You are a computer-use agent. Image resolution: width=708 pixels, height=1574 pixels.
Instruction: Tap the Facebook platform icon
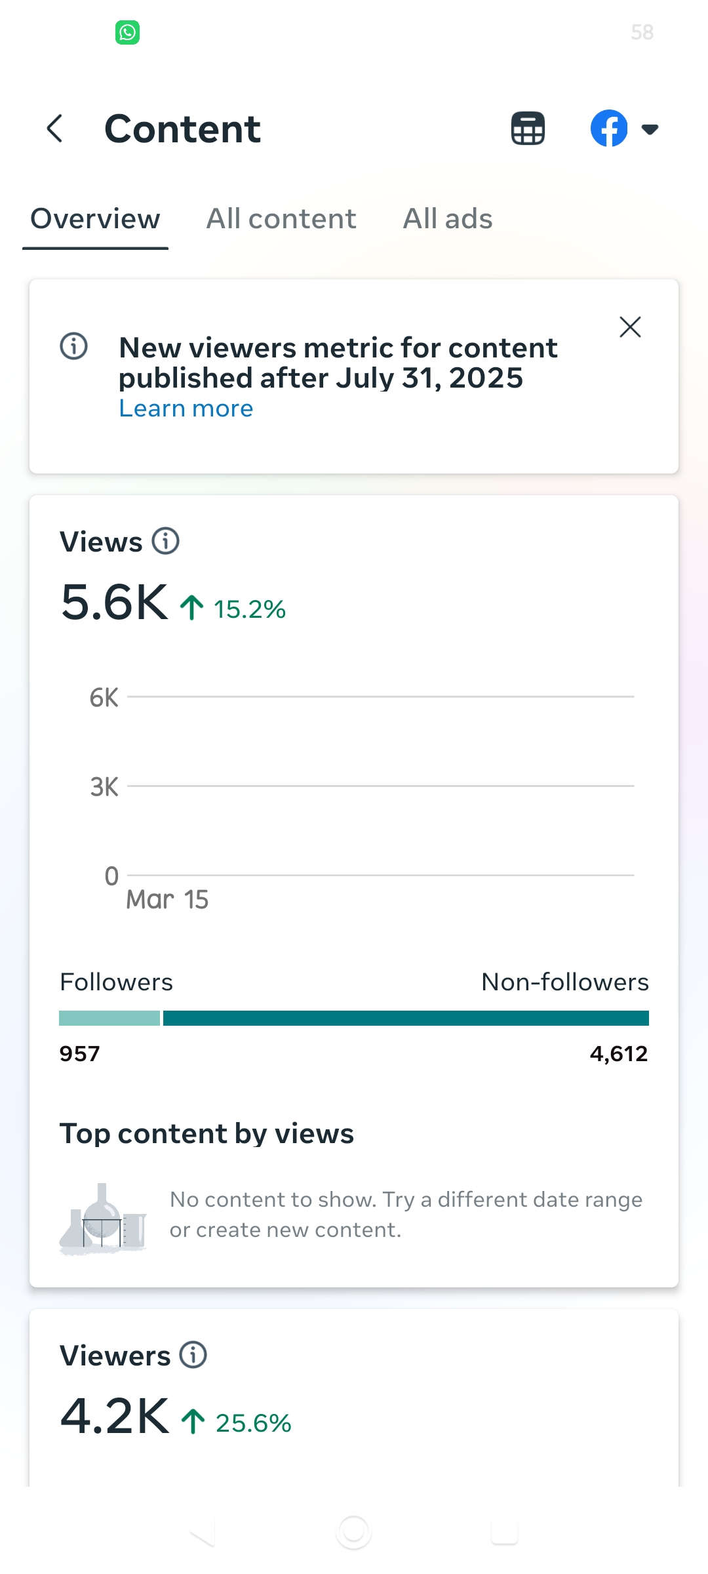coord(609,128)
